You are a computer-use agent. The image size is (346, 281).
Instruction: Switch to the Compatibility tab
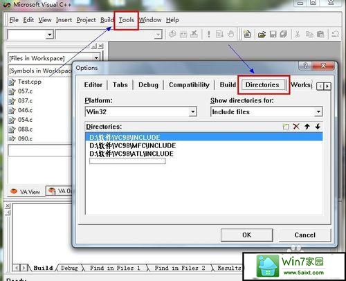click(x=189, y=85)
